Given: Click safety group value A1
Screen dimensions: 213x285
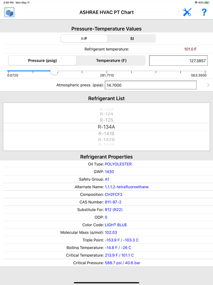Looking at the screenshot, I should [107, 179].
